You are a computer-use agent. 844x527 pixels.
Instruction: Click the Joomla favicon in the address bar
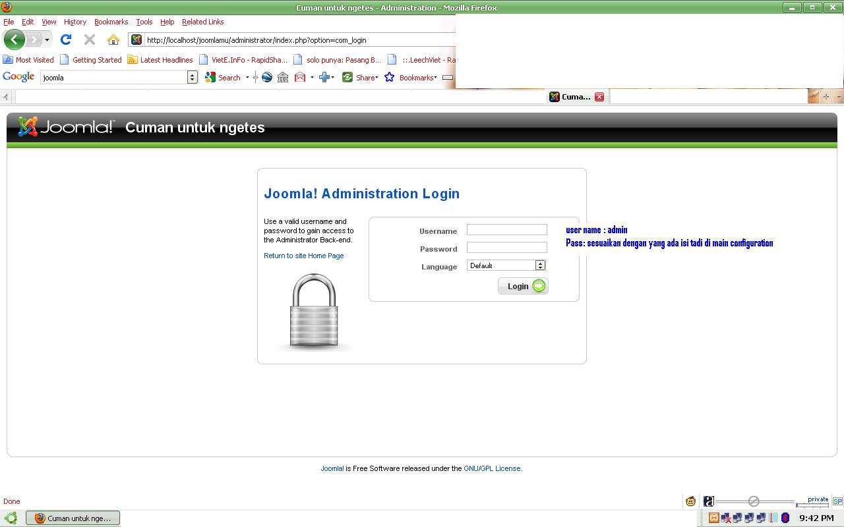[x=136, y=40]
